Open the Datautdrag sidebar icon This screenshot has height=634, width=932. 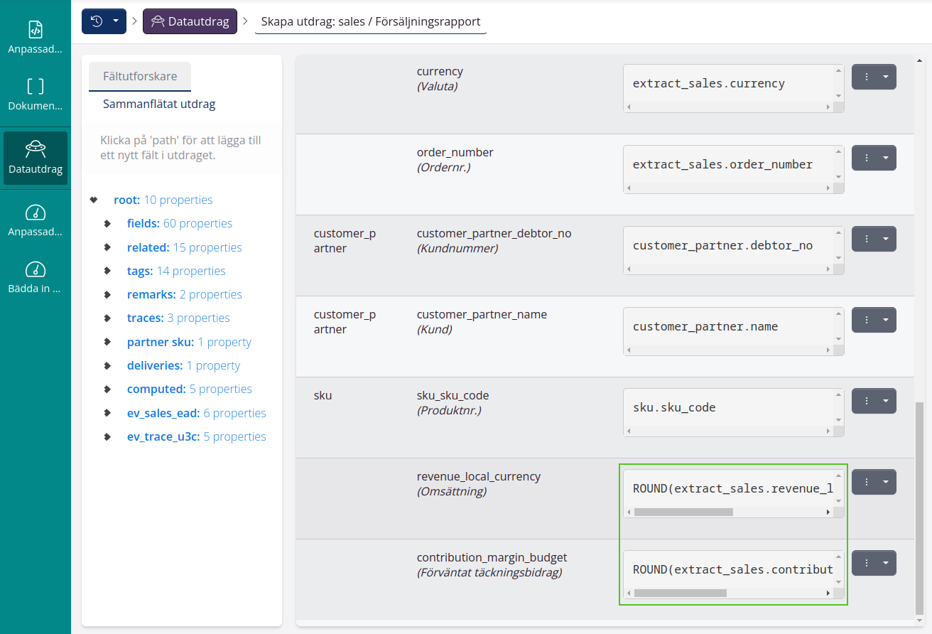(36, 149)
